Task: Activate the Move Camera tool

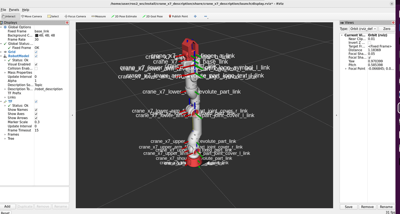Action: tap(32, 16)
